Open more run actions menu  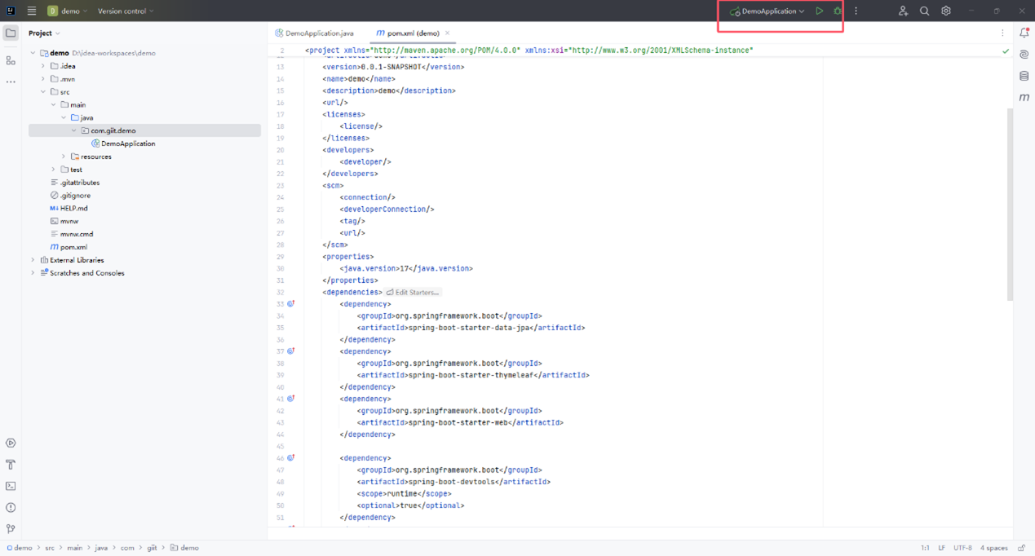click(856, 11)
